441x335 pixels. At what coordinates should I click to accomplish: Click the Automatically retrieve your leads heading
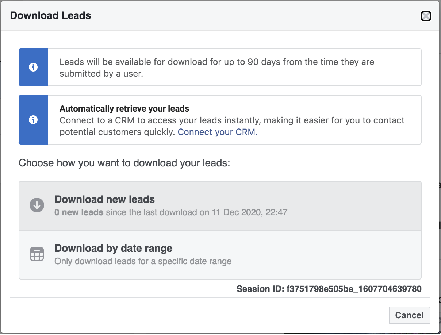point(124,109)
